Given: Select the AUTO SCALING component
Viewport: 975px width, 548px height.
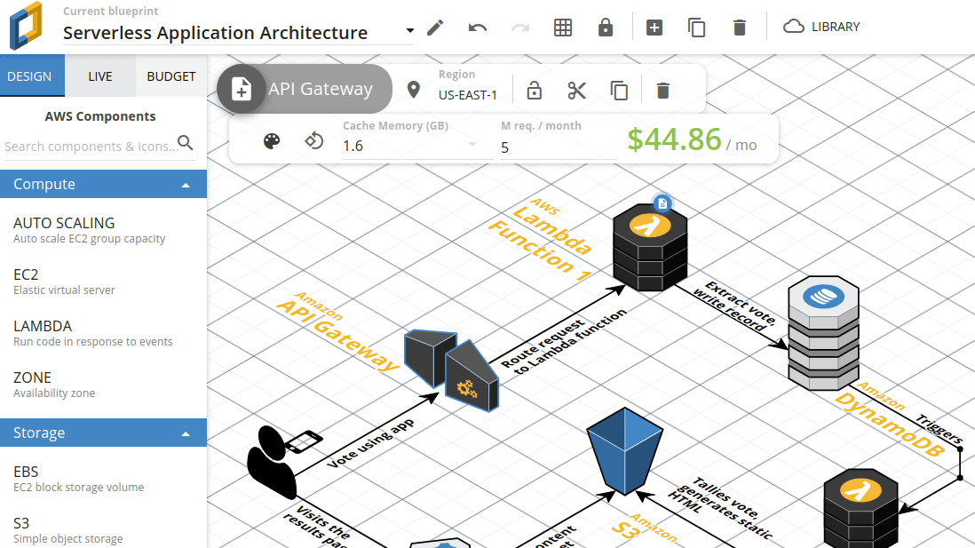Looking at the screenshot, I should click(89, 229).
